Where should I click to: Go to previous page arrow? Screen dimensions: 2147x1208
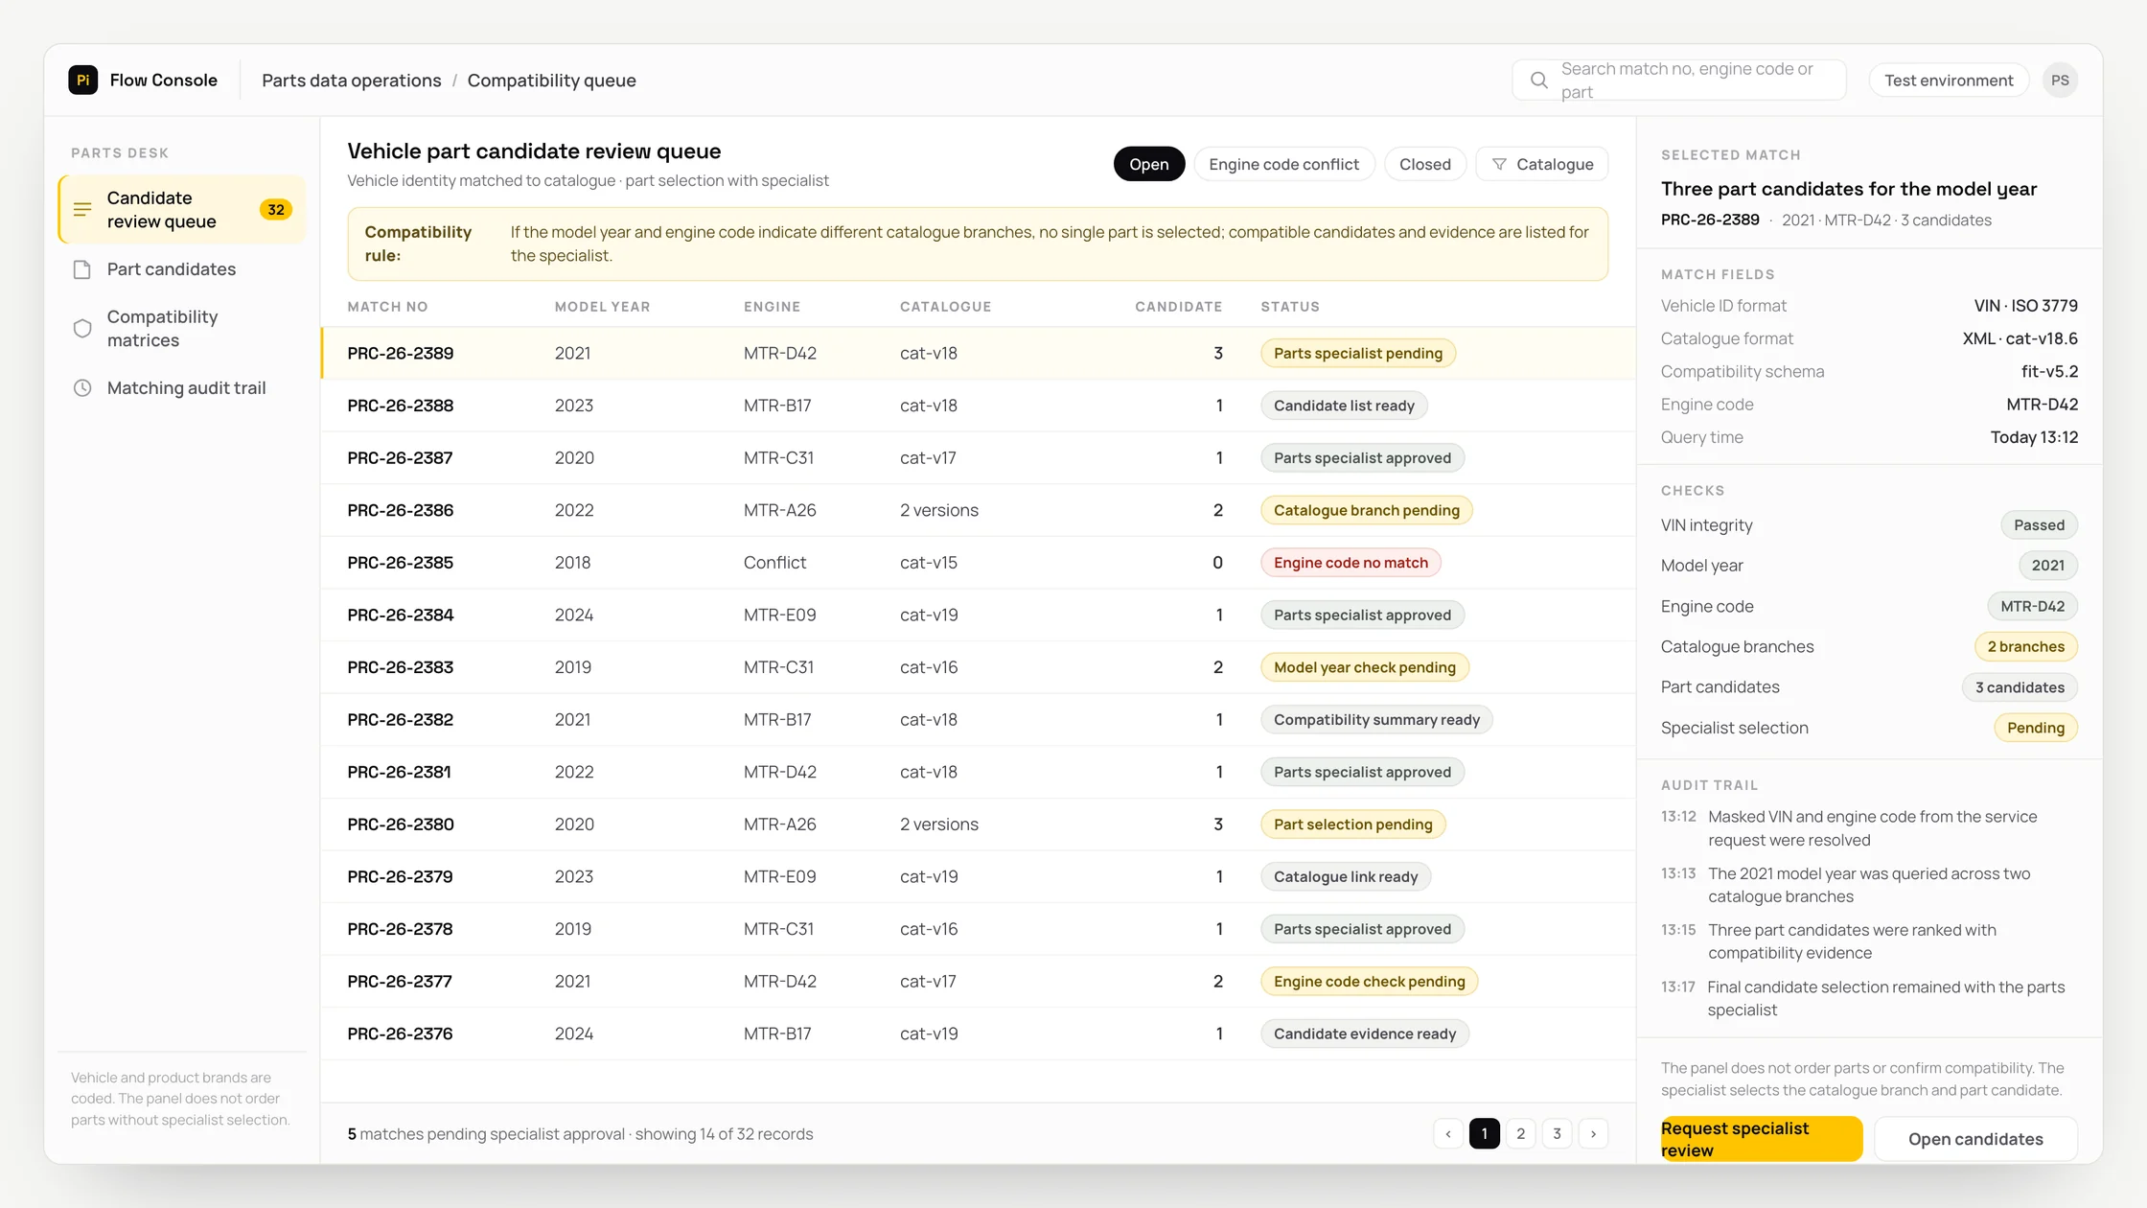1448,1134
